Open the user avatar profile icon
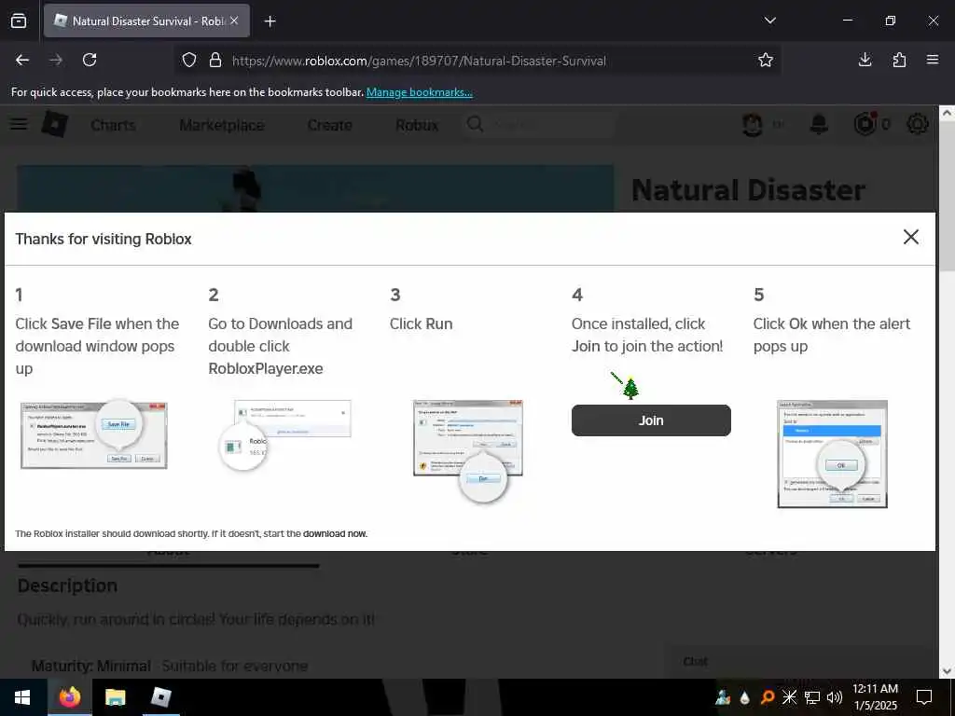This screenshot has height=716, width=955. 753,125
